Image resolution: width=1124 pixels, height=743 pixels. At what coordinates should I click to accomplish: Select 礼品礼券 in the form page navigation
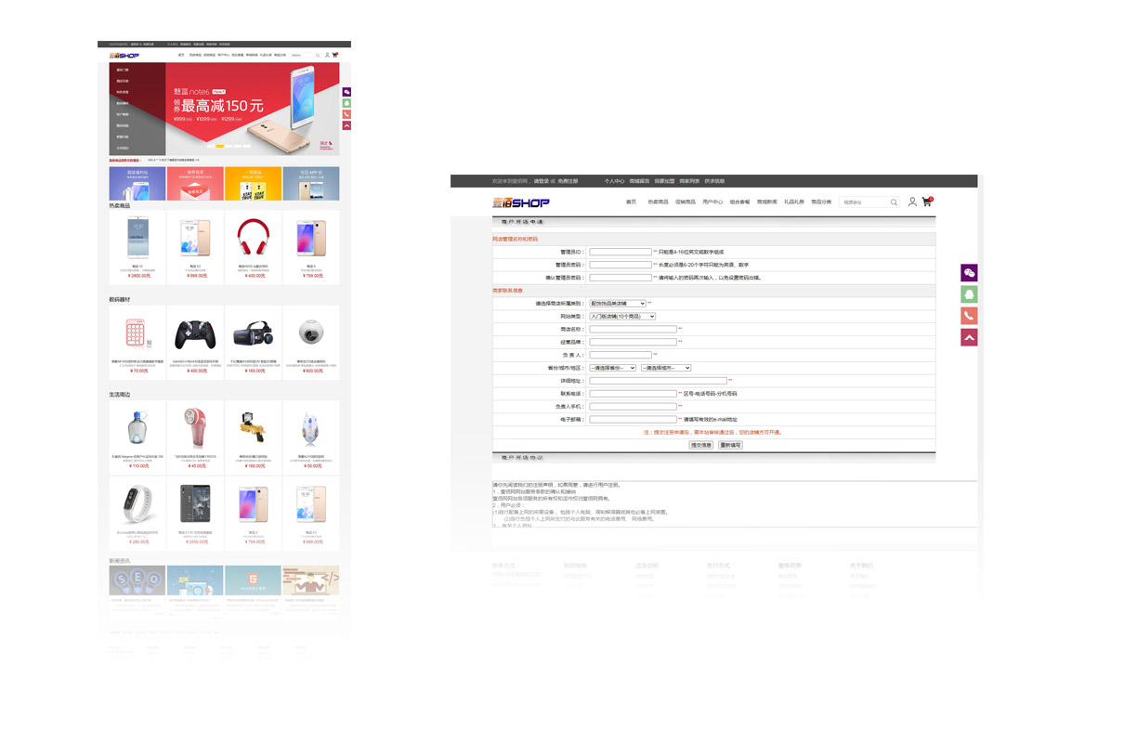click(x=793, y=202)
